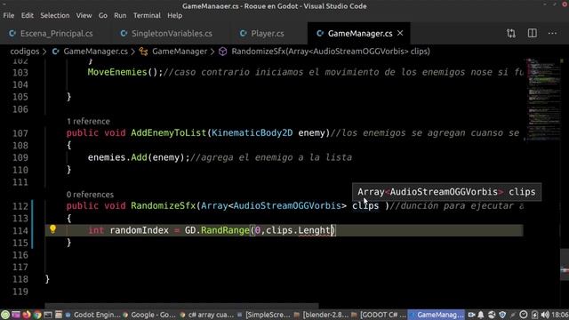Image resolution: width=569 pixels, height=320 pixels.
Task: Switch to the Google Chrome taskbar window
Action: click(149, 315)
